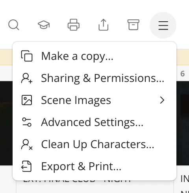Open the search magnifier icon
The width and height of the screenshot is (189, 193).
pyautogui.click(x=14, y=25)
